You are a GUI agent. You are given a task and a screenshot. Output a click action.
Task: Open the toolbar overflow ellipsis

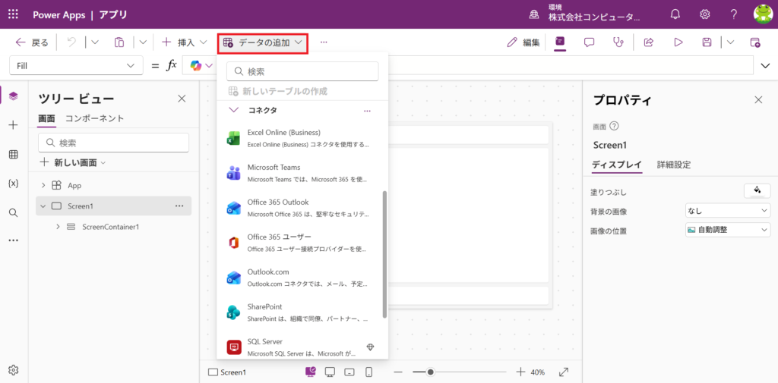point(324,42)
